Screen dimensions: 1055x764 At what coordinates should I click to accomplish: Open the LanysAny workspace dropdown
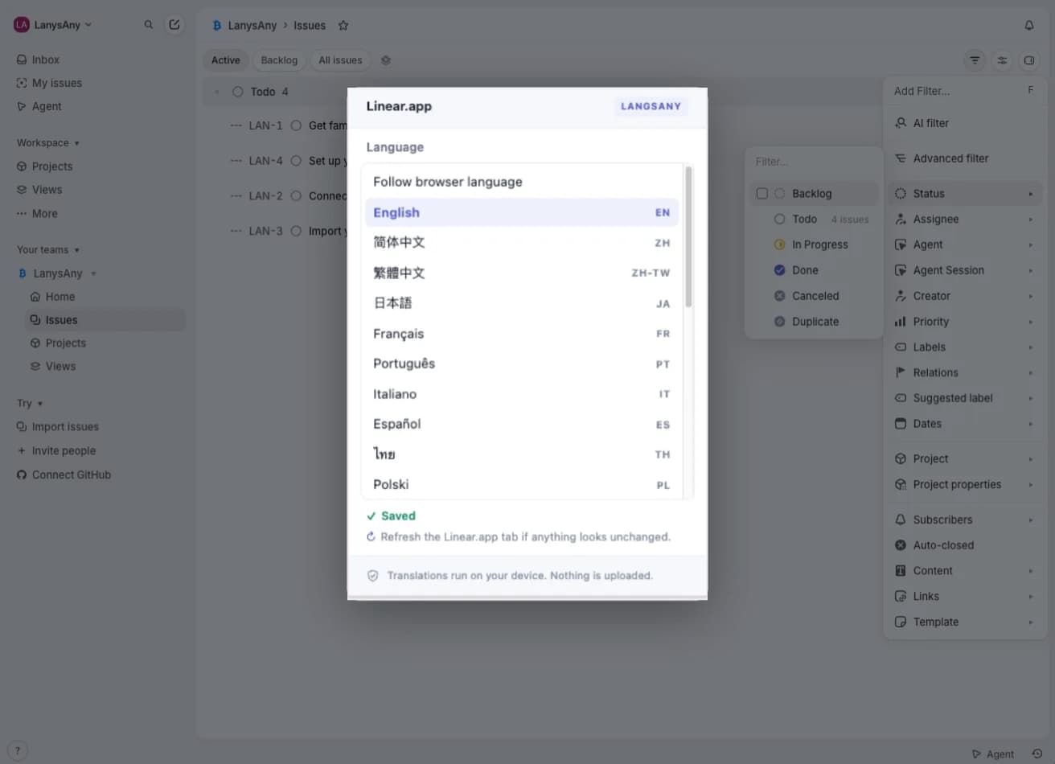point(53,25)
